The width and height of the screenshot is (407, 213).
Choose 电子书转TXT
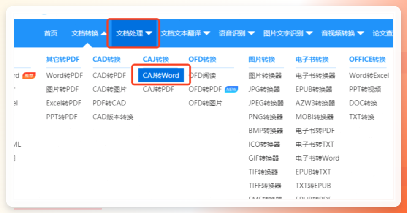point(315,145)
